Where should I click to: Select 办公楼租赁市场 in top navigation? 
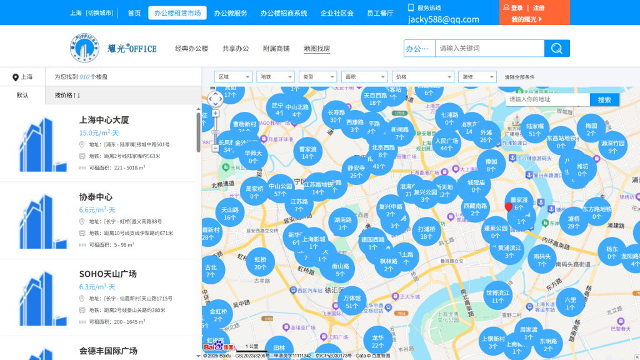click(x=177, y=13)
